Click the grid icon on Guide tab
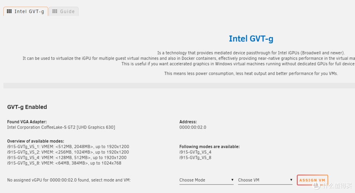Image resolution: width=355 pixels, height=193 pixels. coord(55,11)
